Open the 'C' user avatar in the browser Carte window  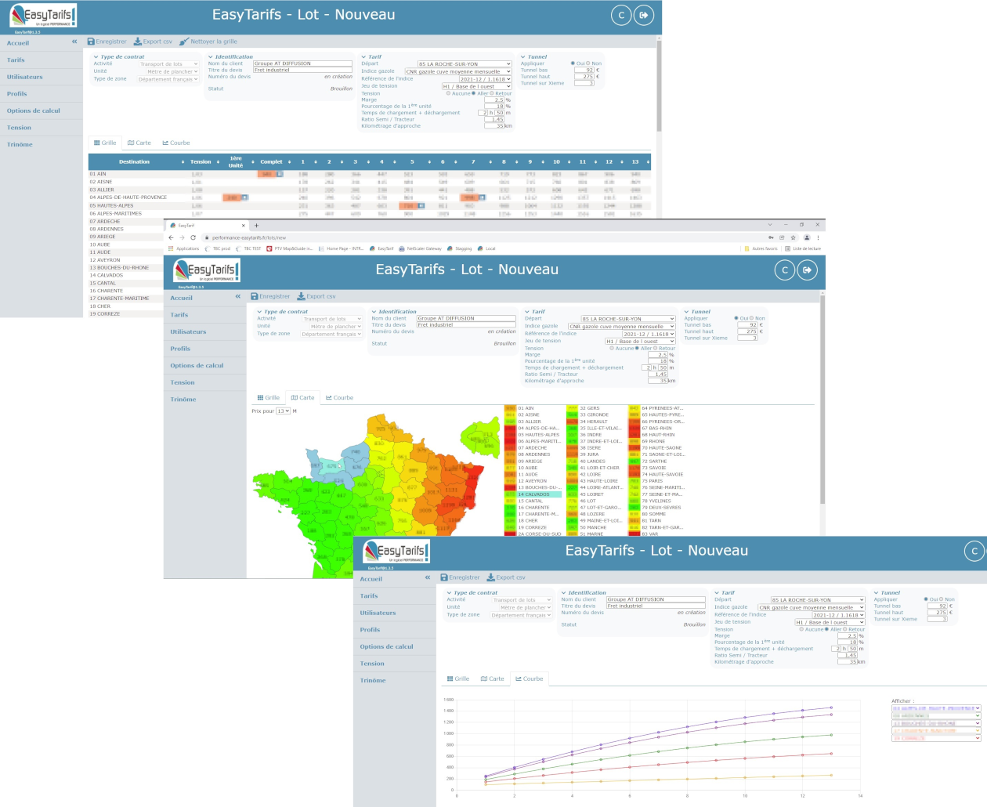[x=785, y=270]
